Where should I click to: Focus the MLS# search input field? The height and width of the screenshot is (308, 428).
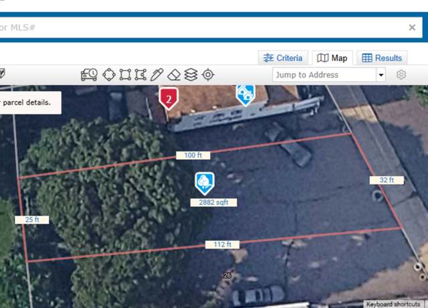(202, 27)
